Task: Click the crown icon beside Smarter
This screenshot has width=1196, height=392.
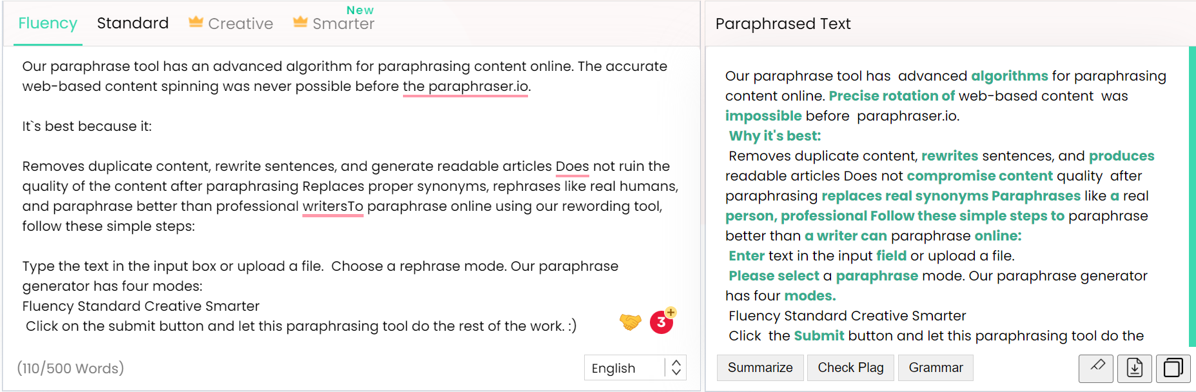Action: [x=300, y=22]
